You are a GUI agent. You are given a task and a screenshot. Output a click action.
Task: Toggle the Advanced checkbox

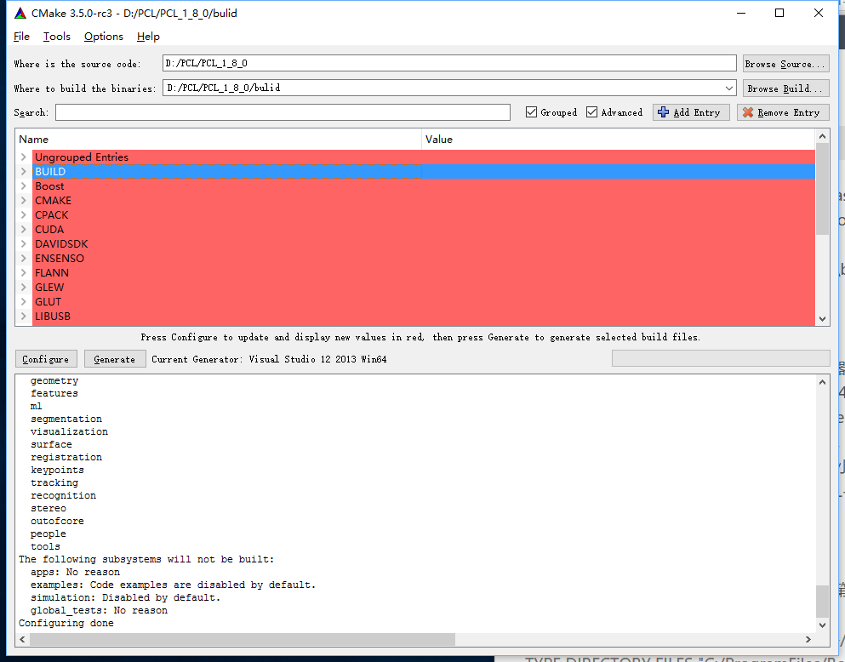[x=591, y=112]
